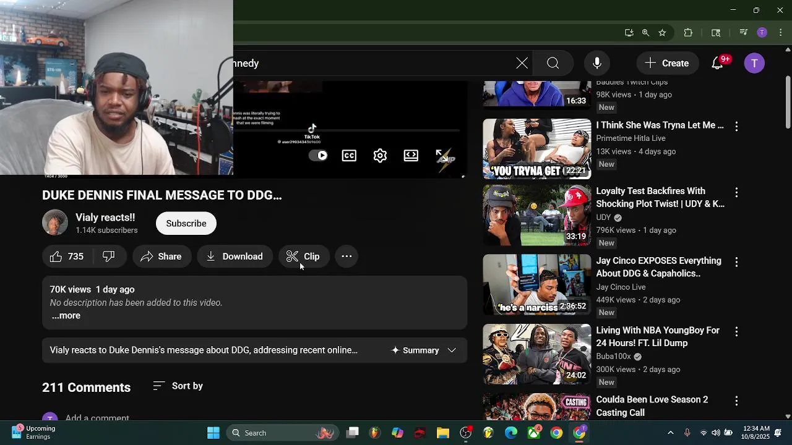792x445 pixels.
Task: Open Microsoft Edge from the taskbar
Action: tap(511, 433)
